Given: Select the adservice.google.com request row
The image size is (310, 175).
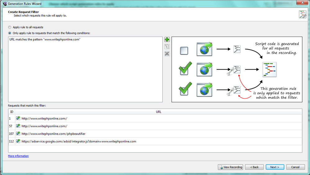Looking at the screenshot, I should (79, 141).
